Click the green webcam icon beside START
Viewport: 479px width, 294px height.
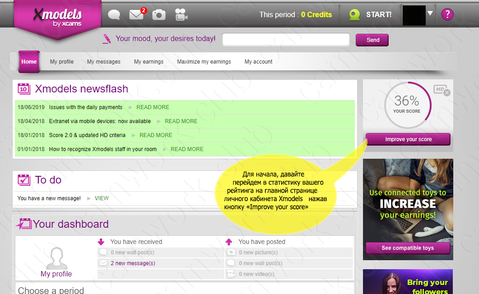pos(354,15)
